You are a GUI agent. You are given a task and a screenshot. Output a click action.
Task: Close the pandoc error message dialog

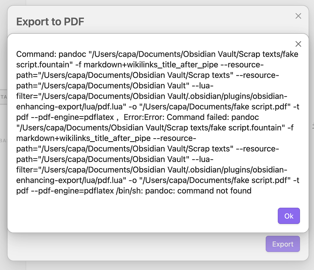pyautogui.click(x=298, y=44)
